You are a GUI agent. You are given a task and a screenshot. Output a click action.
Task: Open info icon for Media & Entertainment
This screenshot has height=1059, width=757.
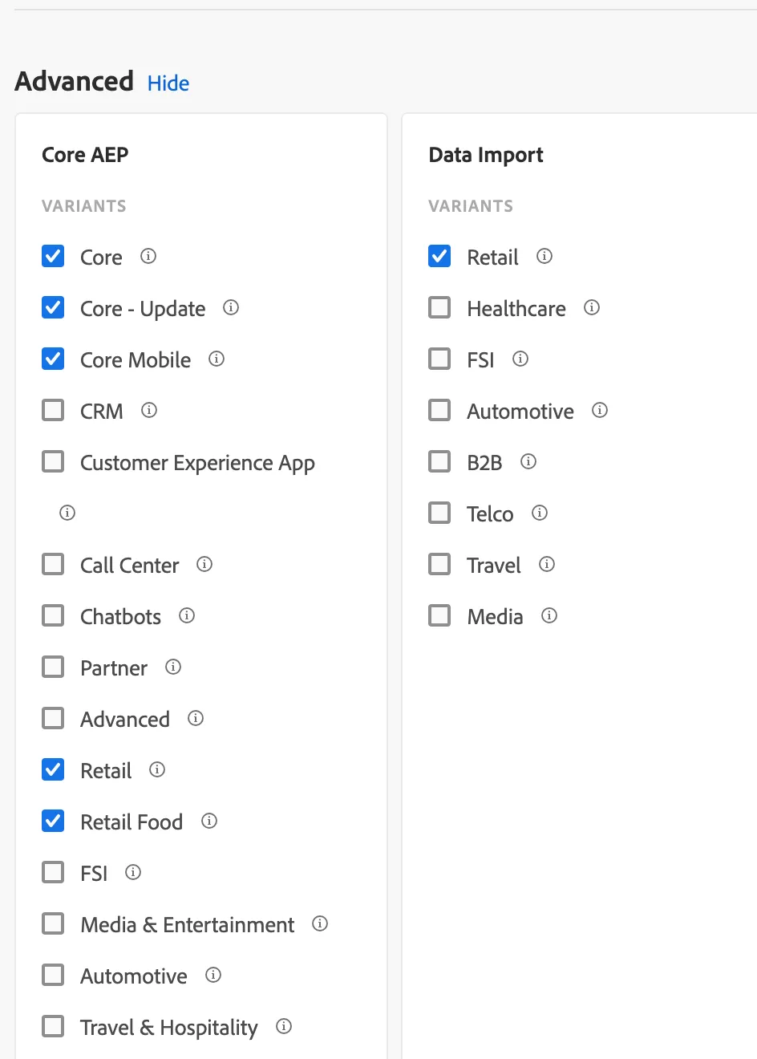pos(320,923)
